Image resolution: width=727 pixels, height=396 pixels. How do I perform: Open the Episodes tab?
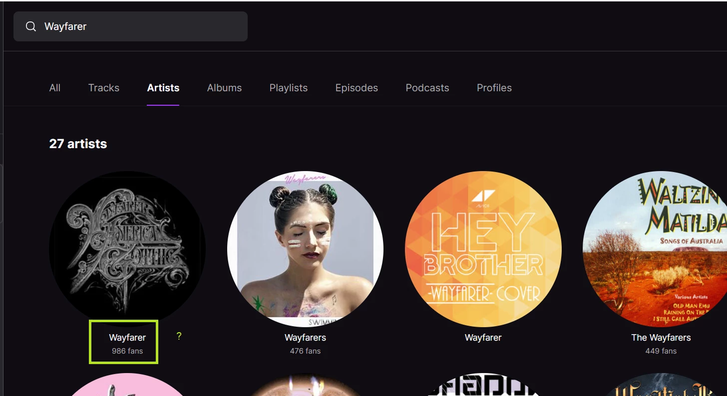click(x=357, y=88)
